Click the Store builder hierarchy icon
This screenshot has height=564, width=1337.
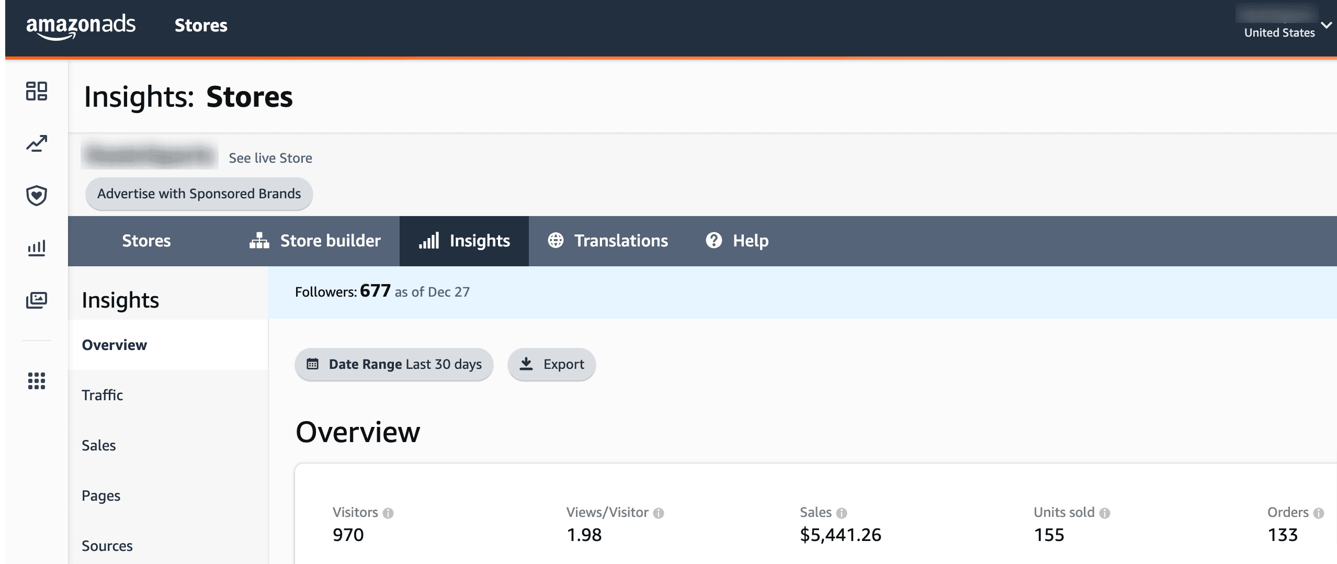[x=259, y=241]
